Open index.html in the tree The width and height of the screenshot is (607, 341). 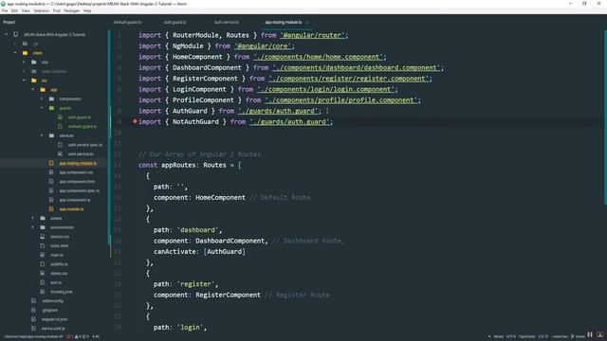pyautogui.click(x=59, y=246)
